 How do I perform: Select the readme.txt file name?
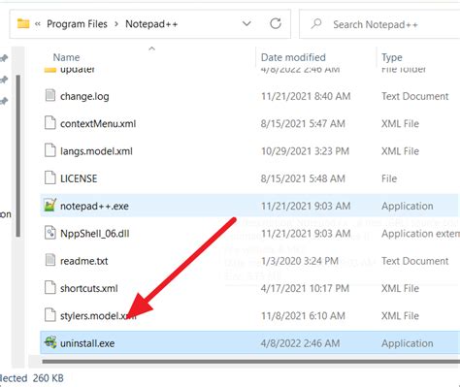point(84,261)
